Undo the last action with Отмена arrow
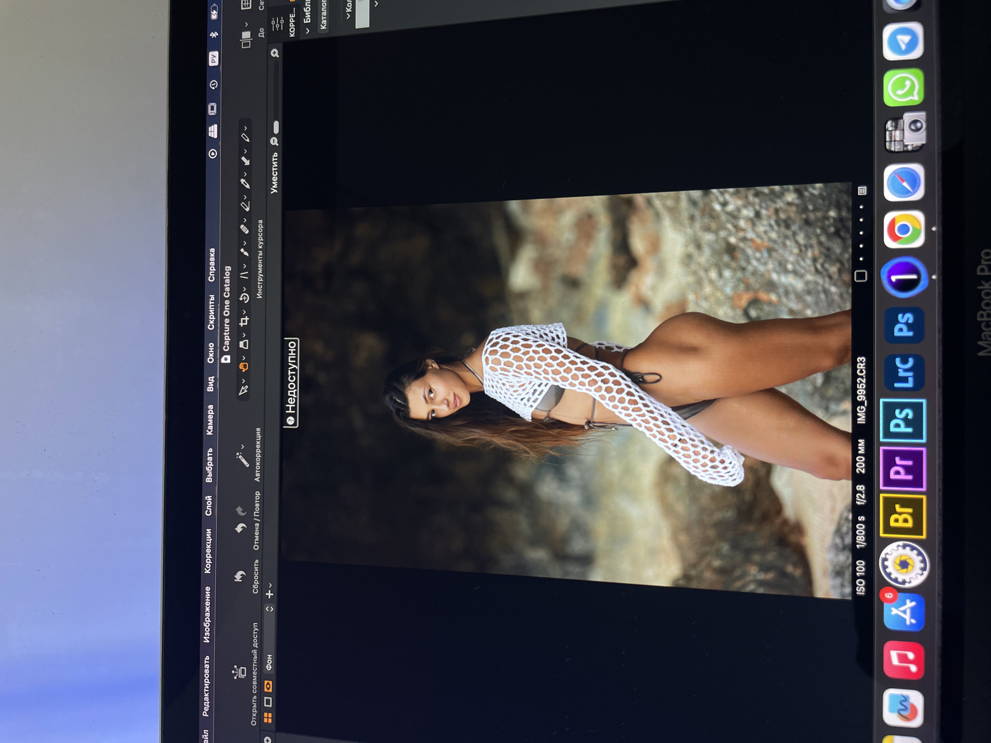Image resolution: width=991 pixels, height=743 pixels. [241, 528]
